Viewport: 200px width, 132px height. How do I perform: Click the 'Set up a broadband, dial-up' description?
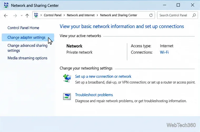tap(135, 82)
